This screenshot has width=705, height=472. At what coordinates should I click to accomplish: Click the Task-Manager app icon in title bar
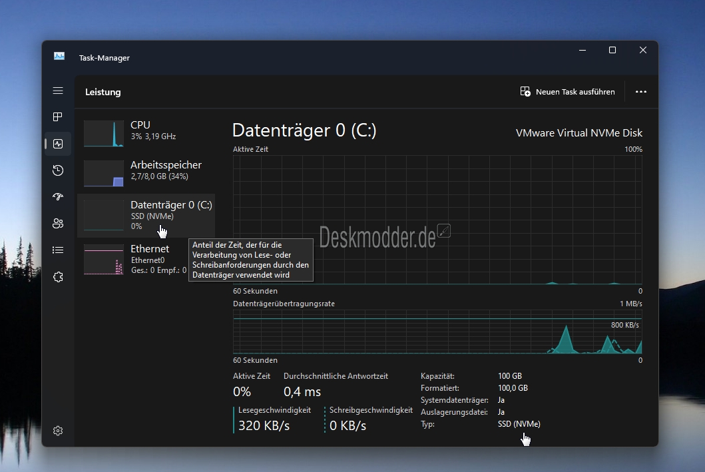point(59,57)
